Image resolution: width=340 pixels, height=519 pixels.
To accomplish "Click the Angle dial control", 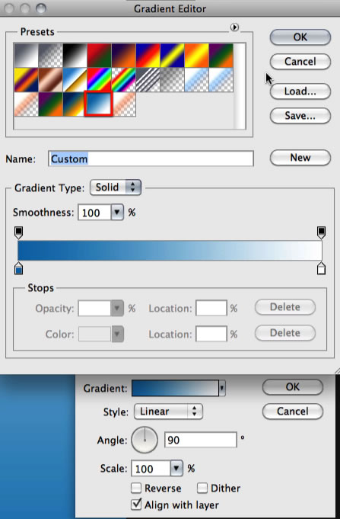I will 145,440.
